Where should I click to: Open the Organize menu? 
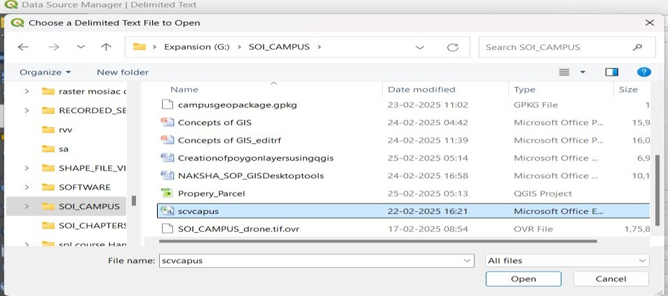point(45,72)
